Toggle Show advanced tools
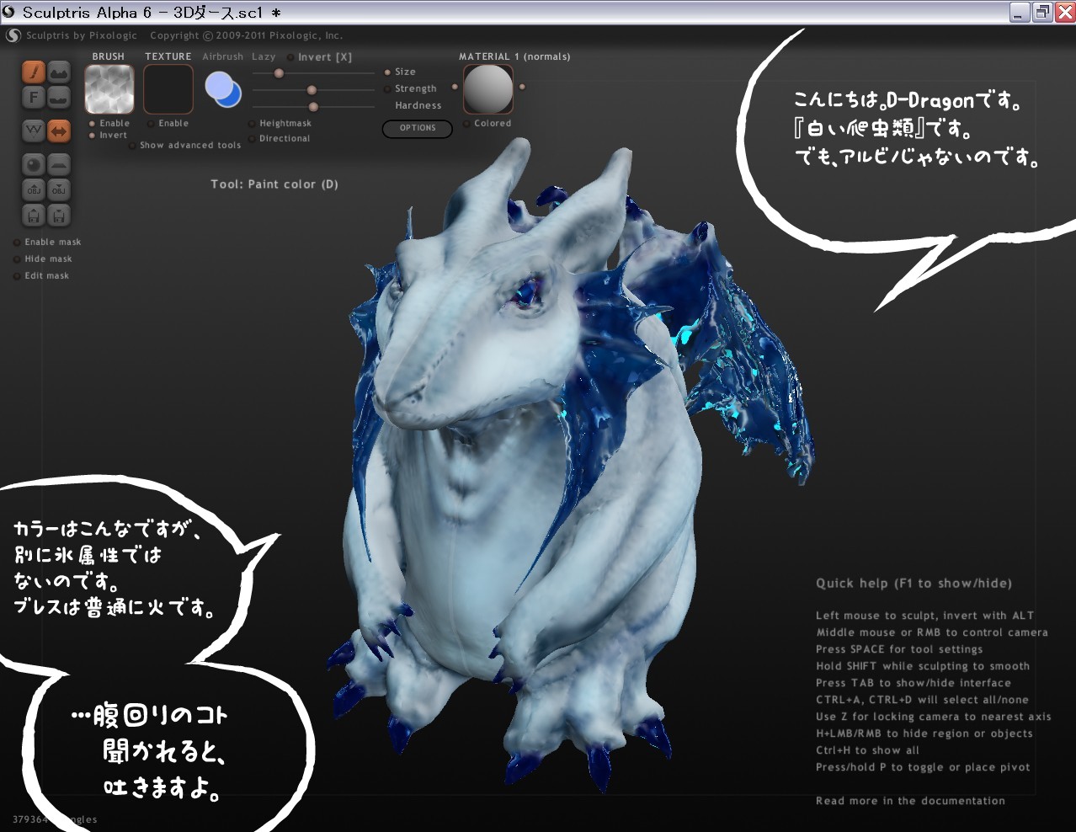1076x832 pixels. point(132,146)
